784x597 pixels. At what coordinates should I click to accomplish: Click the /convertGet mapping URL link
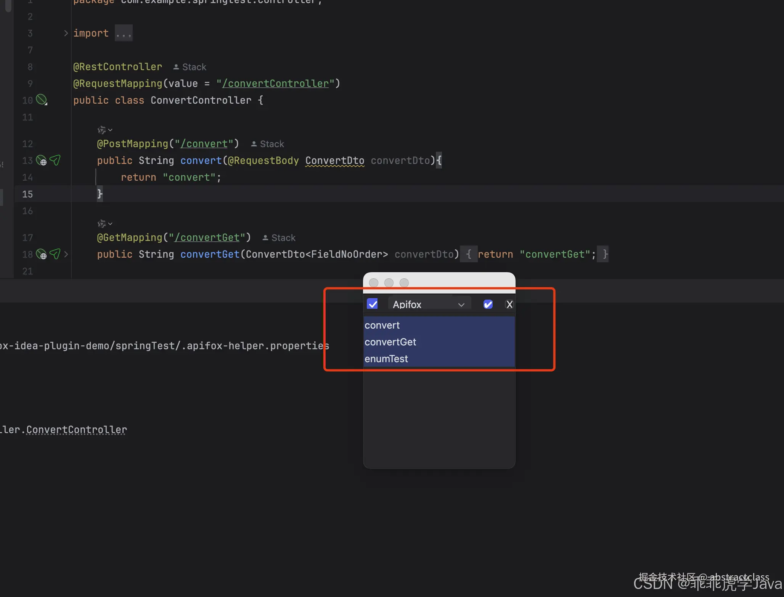207,238
